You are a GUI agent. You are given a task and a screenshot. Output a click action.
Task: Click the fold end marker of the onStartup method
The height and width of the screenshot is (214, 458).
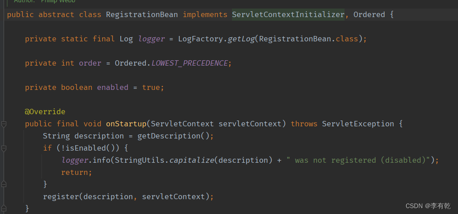[4, 209]
